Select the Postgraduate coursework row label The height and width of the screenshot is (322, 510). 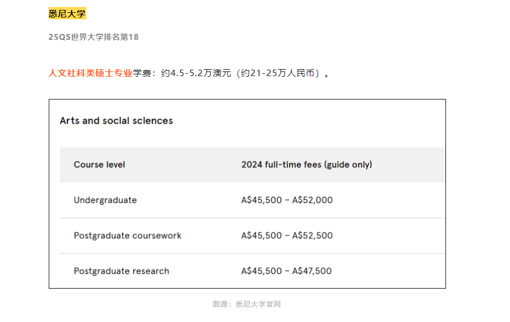[x=127, y=235]
